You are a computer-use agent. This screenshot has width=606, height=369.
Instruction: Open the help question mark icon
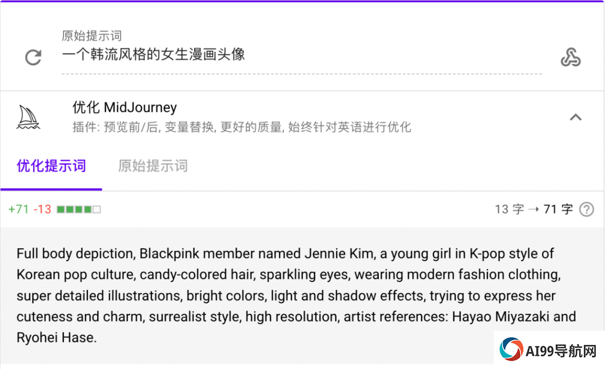point(586,209)
